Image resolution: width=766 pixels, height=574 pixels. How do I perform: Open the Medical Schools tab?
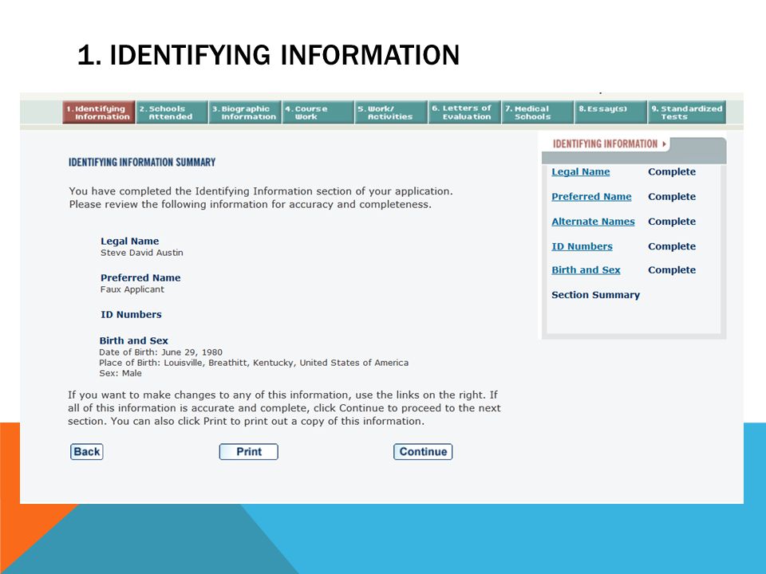click(537, 112)
